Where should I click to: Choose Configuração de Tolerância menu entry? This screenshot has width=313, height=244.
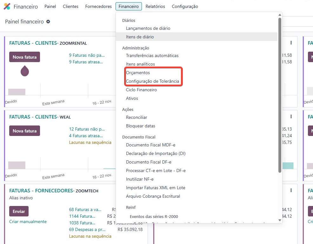(152, 81)
